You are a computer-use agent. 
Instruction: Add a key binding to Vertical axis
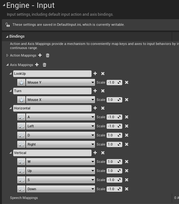pos(95,153)
